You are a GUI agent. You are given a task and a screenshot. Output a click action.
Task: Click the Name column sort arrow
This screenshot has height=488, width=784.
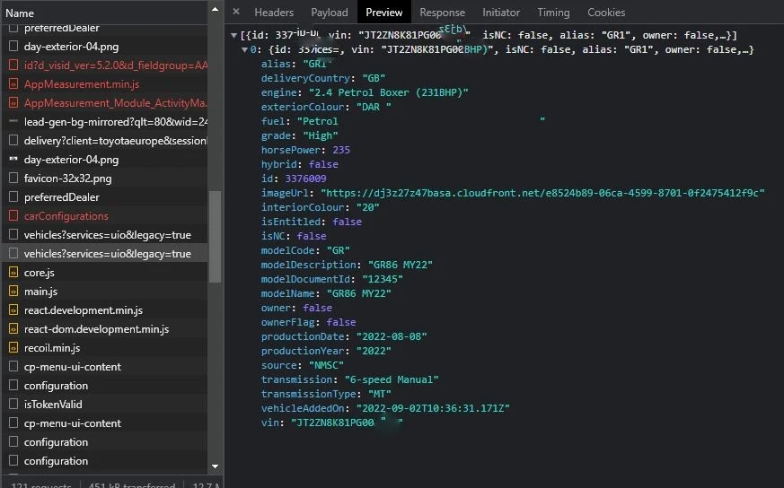[215, 10]
